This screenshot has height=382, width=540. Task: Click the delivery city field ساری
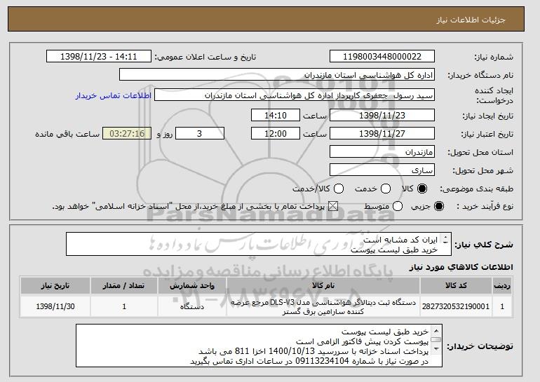point(382,170)
